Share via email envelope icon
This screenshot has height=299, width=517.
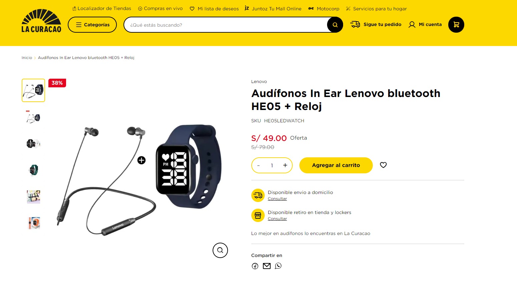(x=267, y=266)
